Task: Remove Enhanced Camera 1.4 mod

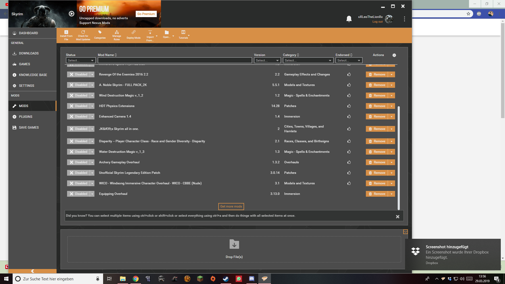Action: tap(377, 116)
